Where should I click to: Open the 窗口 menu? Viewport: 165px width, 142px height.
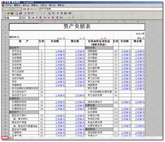click(52, 5)
